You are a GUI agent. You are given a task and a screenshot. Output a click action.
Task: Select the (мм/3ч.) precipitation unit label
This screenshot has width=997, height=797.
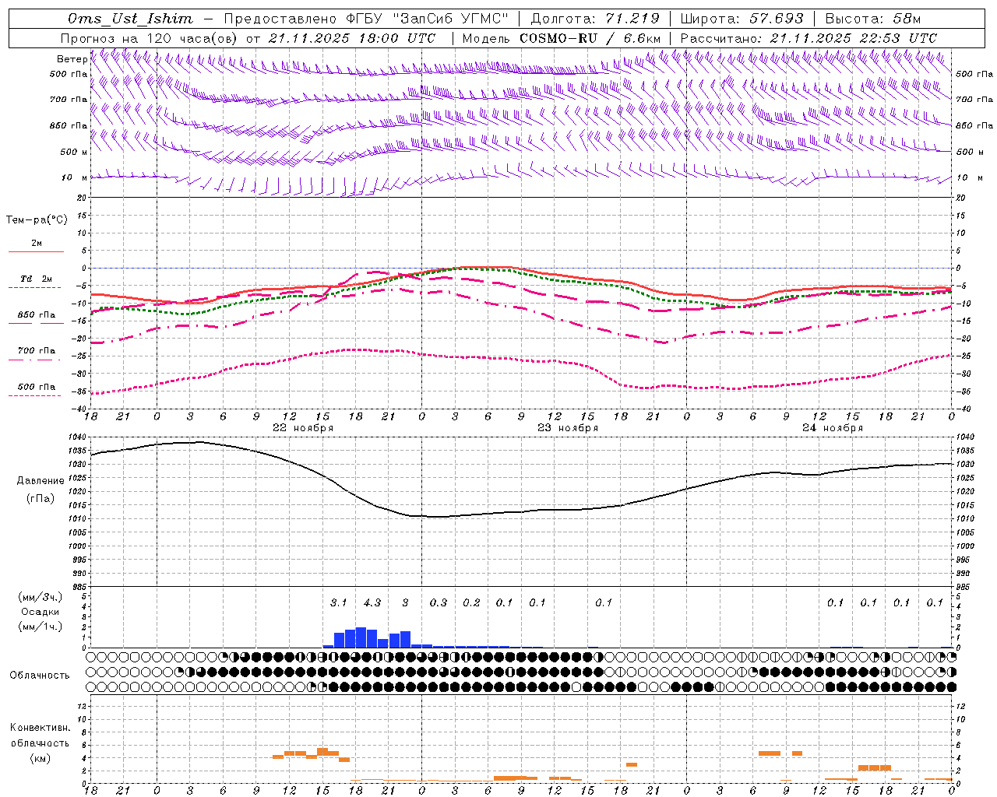[41, 597]
